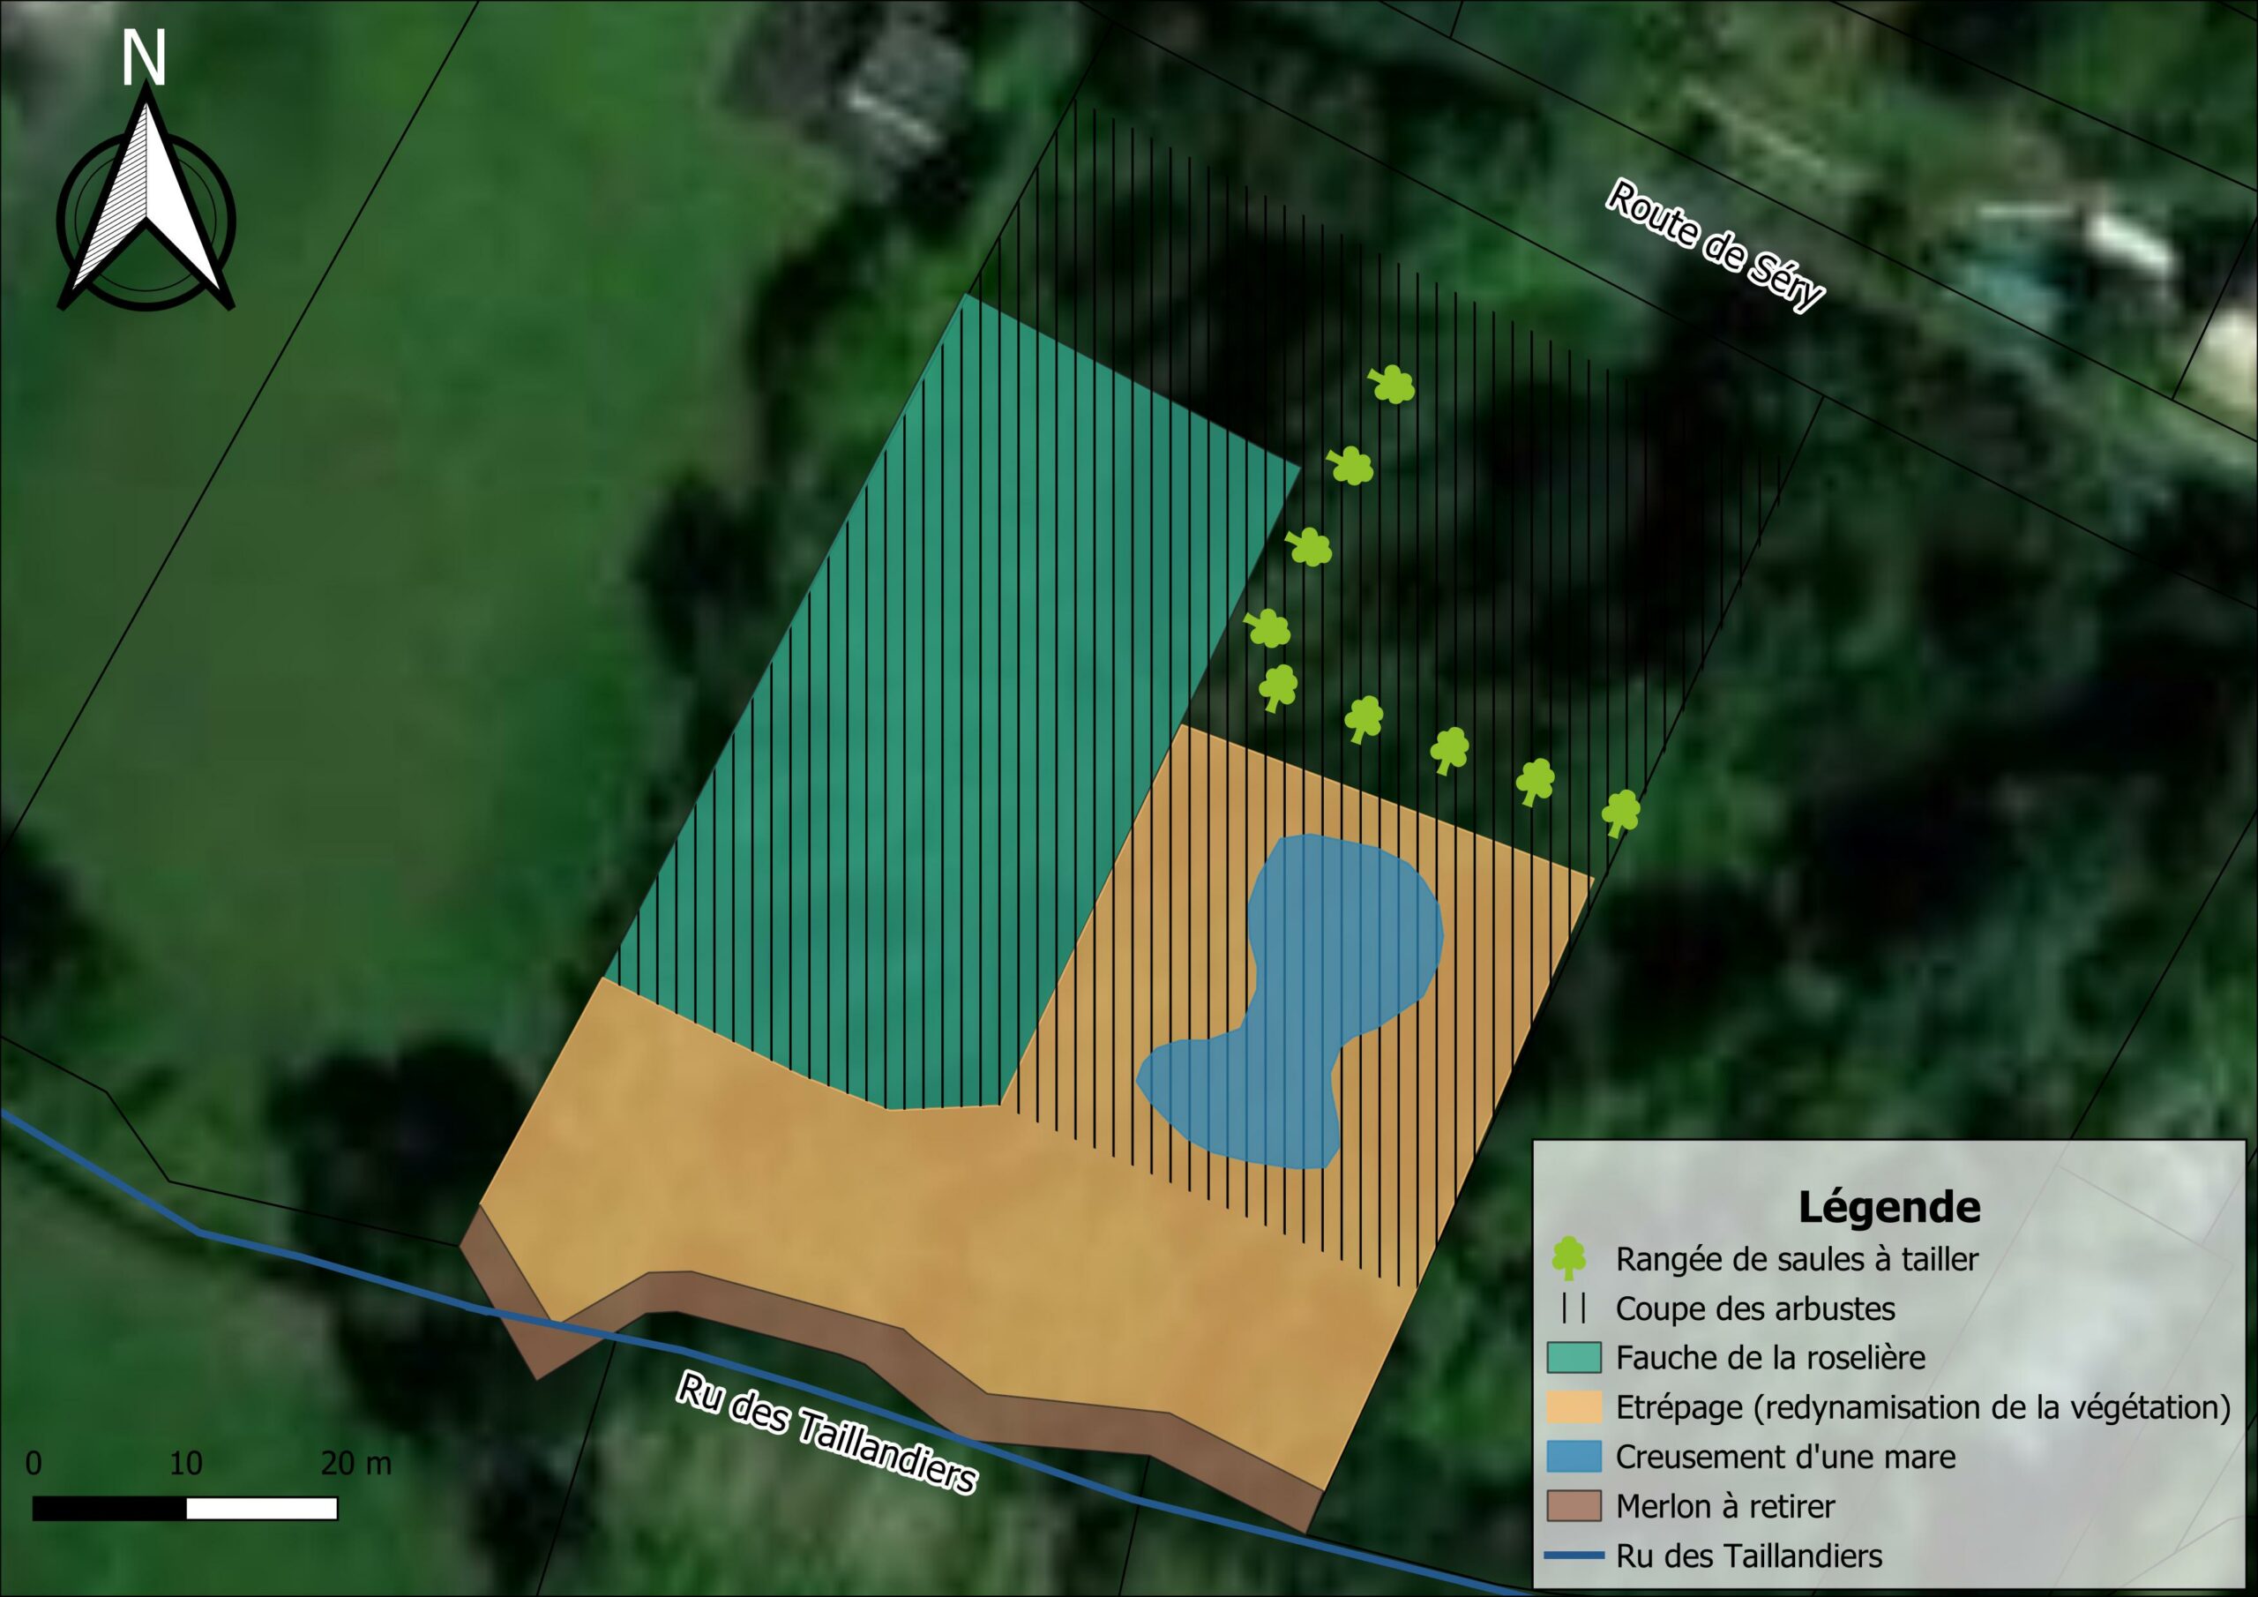Click the northernmost willow tree marker
Image resolution: width=2258 pixels, height=1597 pixels.
pos(1393,385)
